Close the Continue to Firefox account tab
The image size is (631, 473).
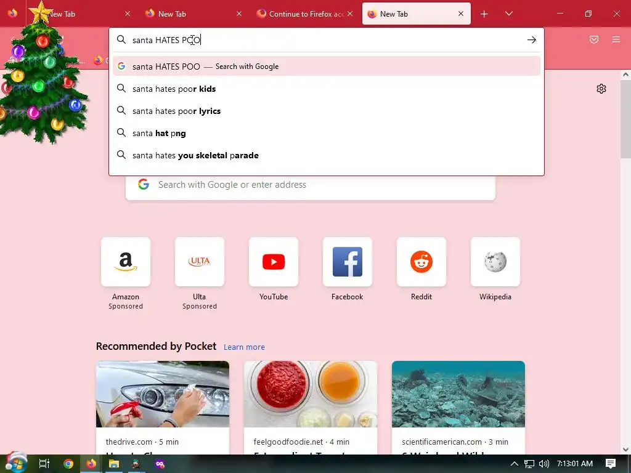(x=350, y=14)
